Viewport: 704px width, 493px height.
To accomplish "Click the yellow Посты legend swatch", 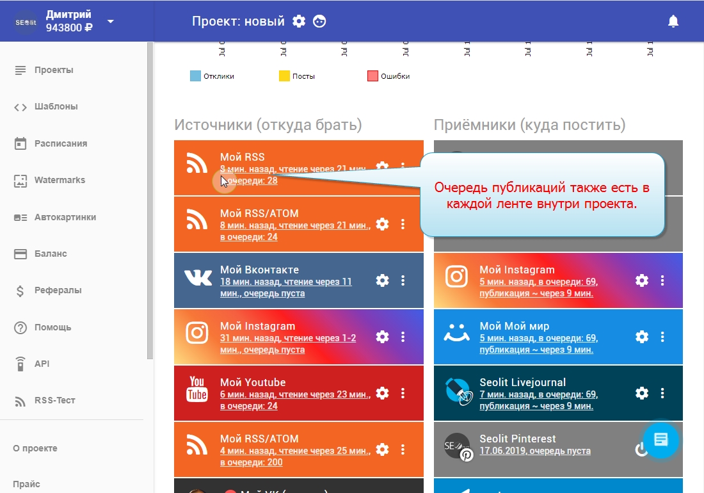I will [x=284, y=76].
